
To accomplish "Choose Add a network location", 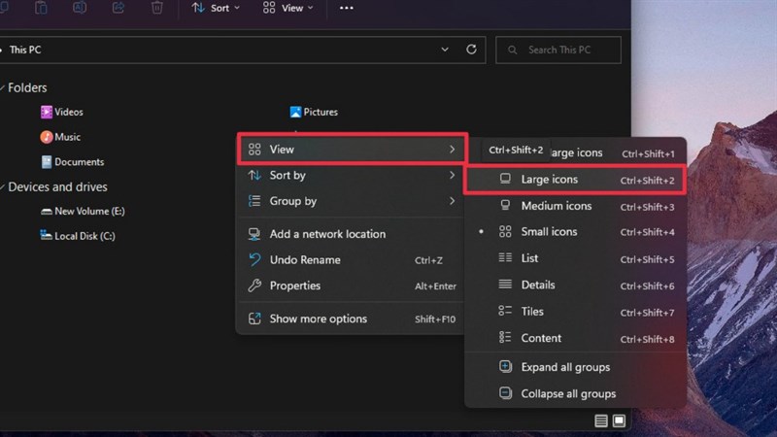I will 353,234.
